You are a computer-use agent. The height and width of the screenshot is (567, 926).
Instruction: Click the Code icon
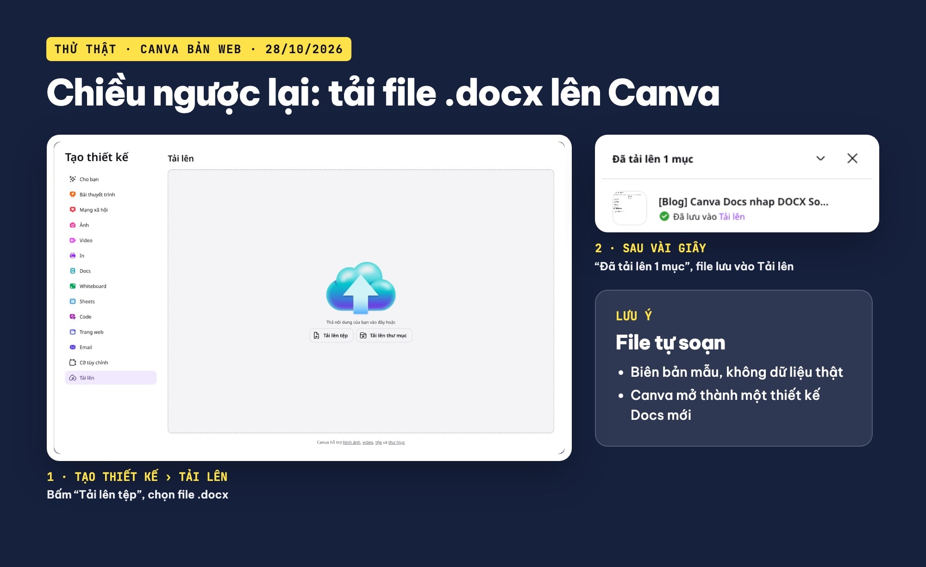pos(73,317)
